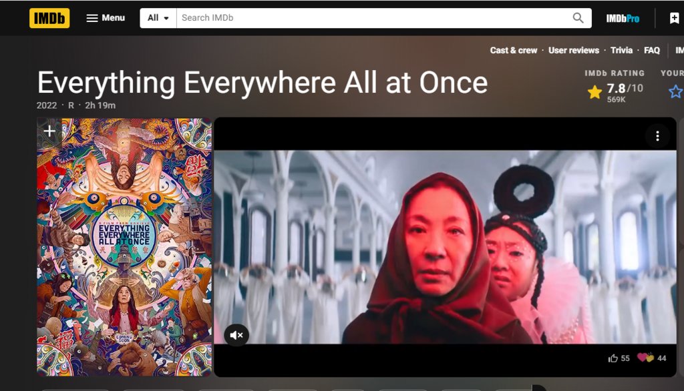
Task: Open the Everything Everywhere All at Once poster
Action: click(x=124, y=247)
